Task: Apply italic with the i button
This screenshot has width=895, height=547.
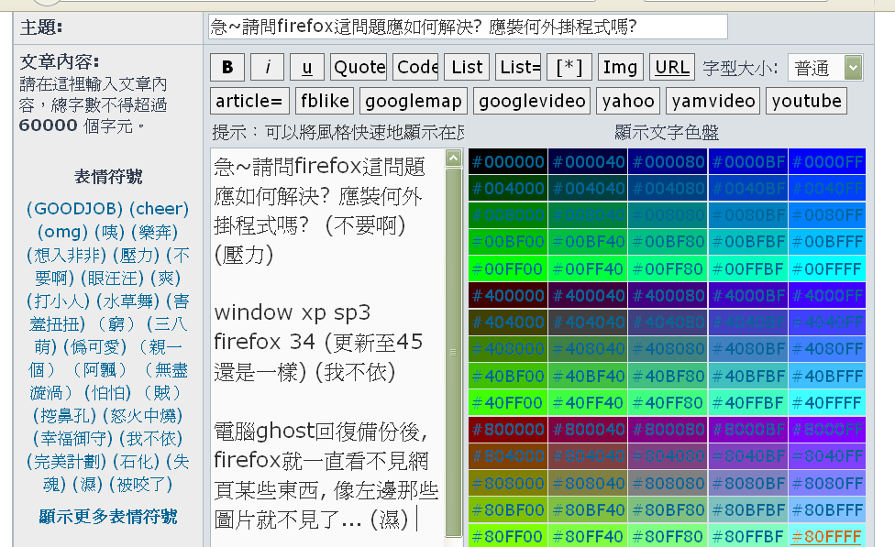Action: coord(267,67)
